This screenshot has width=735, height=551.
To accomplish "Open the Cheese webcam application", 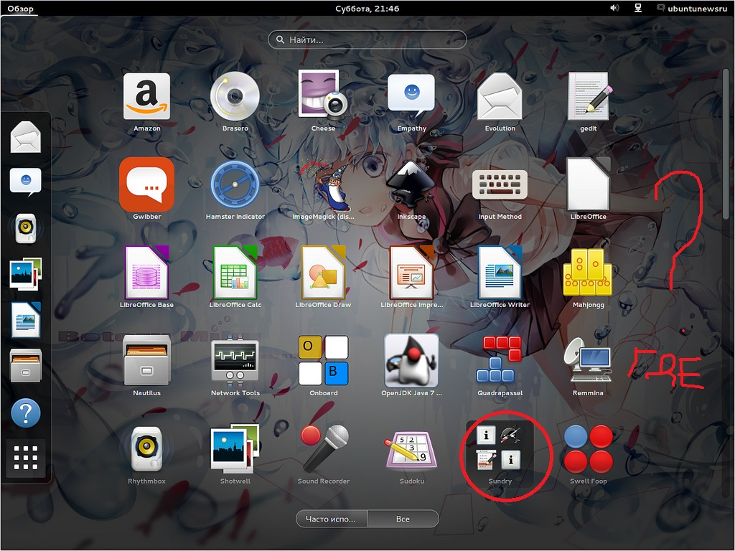I will coord(323,98).
